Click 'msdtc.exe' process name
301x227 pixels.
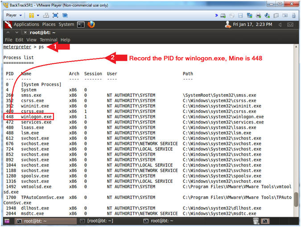pyautogui.click(x=33, y=214)
